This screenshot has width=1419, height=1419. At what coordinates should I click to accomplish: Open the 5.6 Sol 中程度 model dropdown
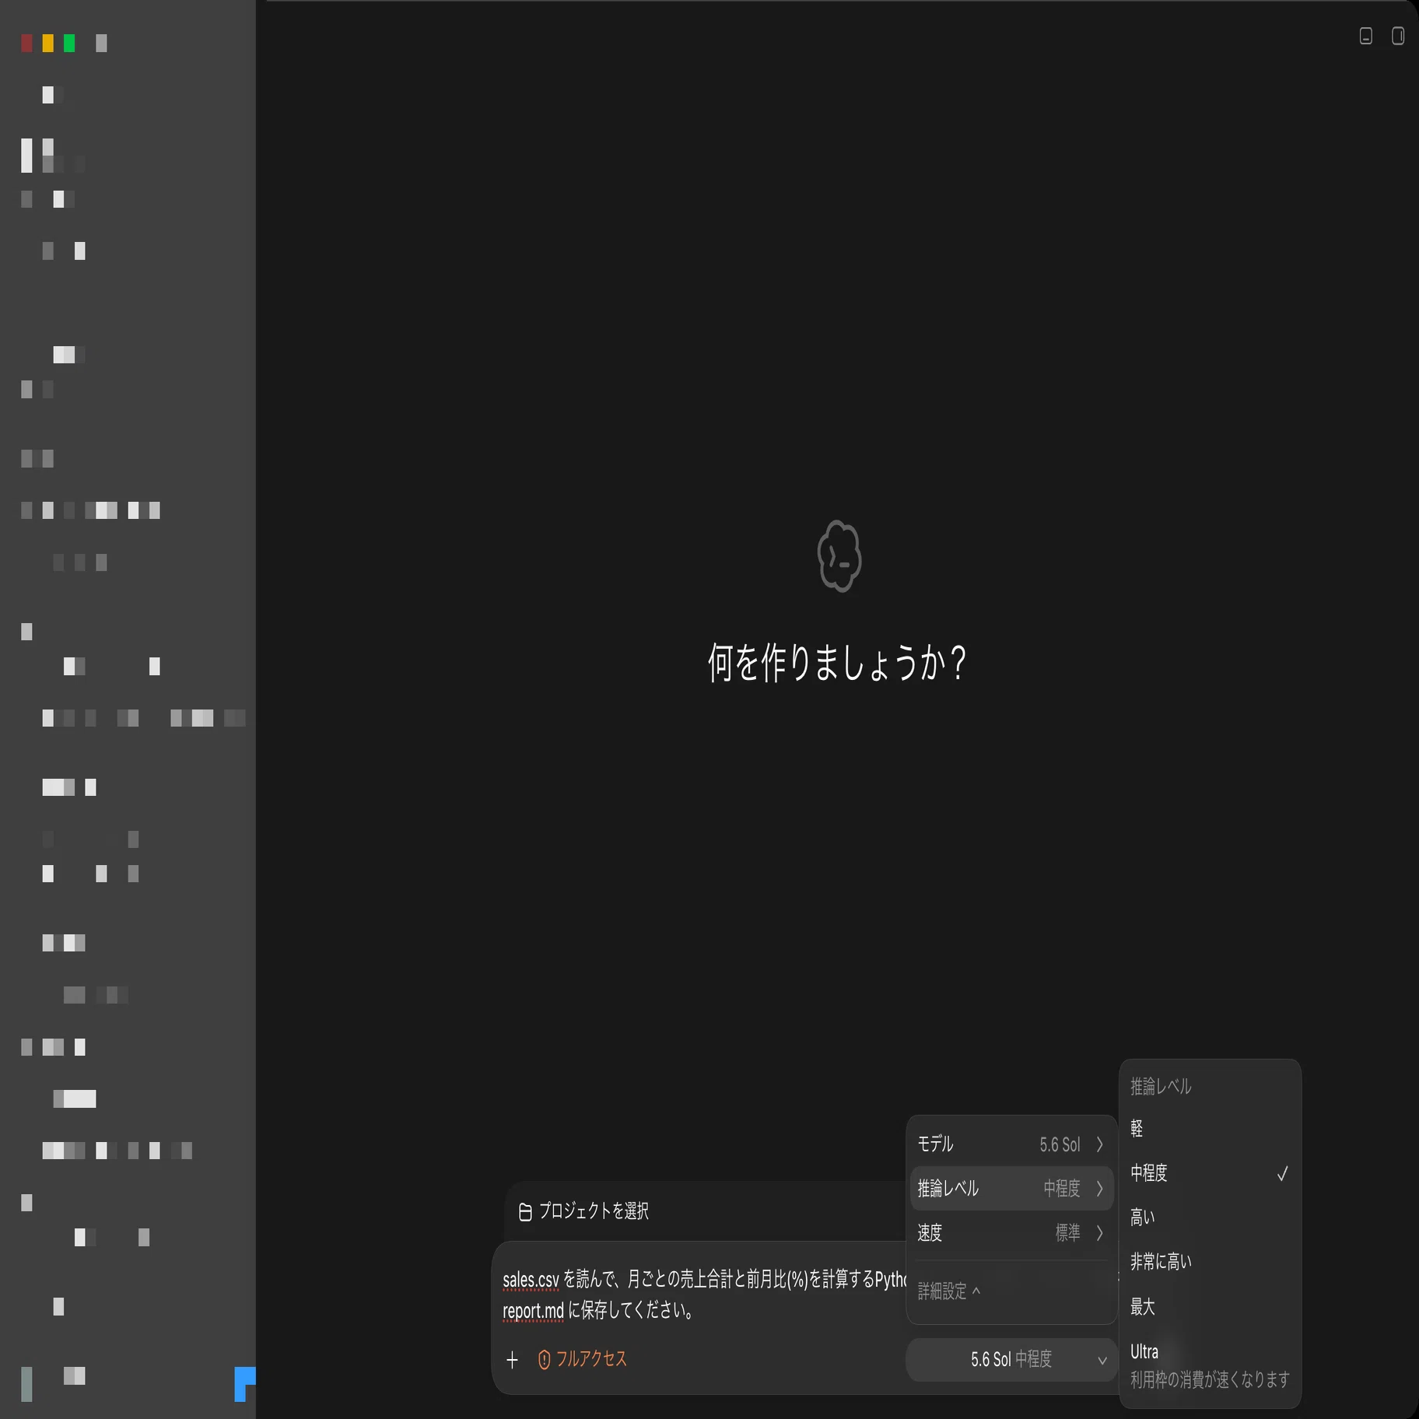[x=1011, y=1360]
